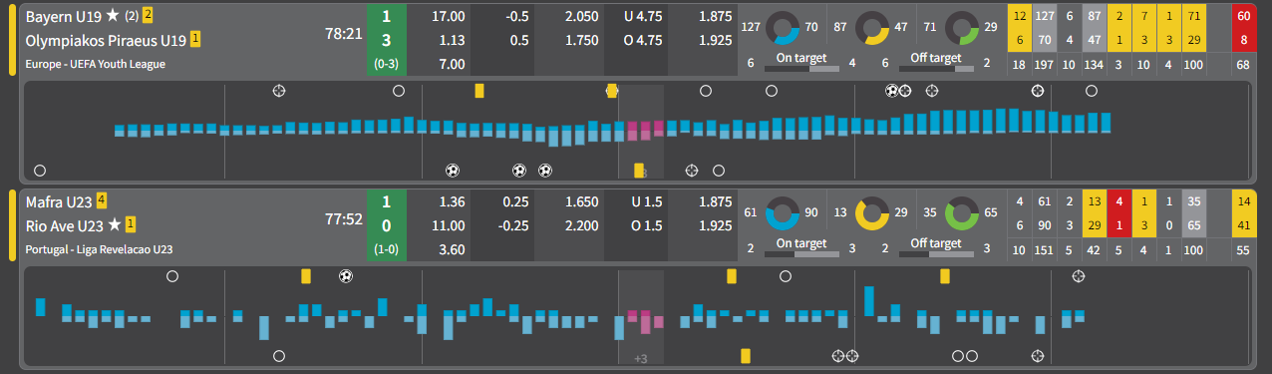Click Mafra U23 yellow card badge showing 4

(102, 200)
